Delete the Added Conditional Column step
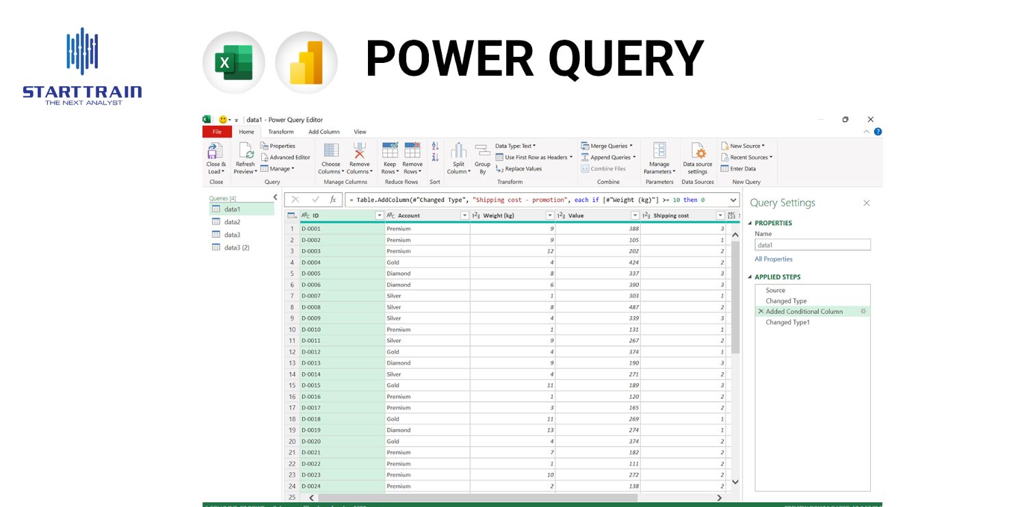This screenshot has height=507, width=1026. [x=761, y=311]
